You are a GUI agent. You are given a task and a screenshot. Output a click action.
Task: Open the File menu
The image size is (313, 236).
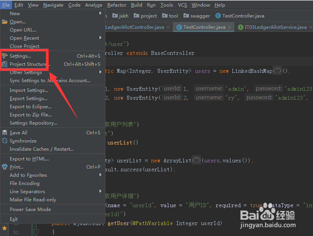click(6, 5)
